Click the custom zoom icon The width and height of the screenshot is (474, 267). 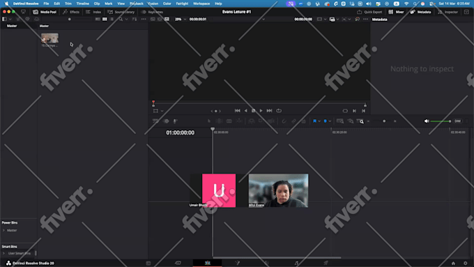[360, 121]
